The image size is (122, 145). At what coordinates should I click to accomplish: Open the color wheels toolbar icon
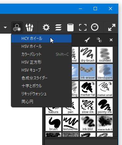click(x=17, y=27)
